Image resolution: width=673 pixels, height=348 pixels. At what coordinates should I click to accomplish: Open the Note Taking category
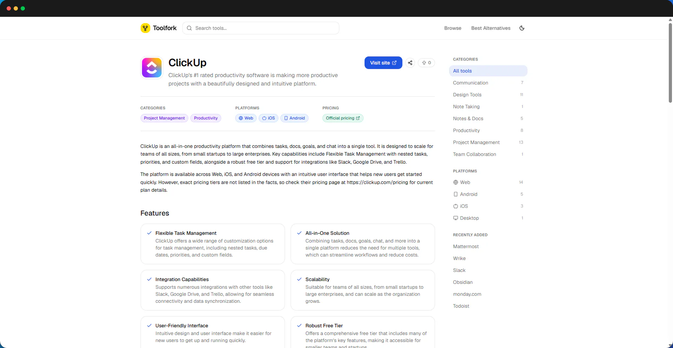488,107
